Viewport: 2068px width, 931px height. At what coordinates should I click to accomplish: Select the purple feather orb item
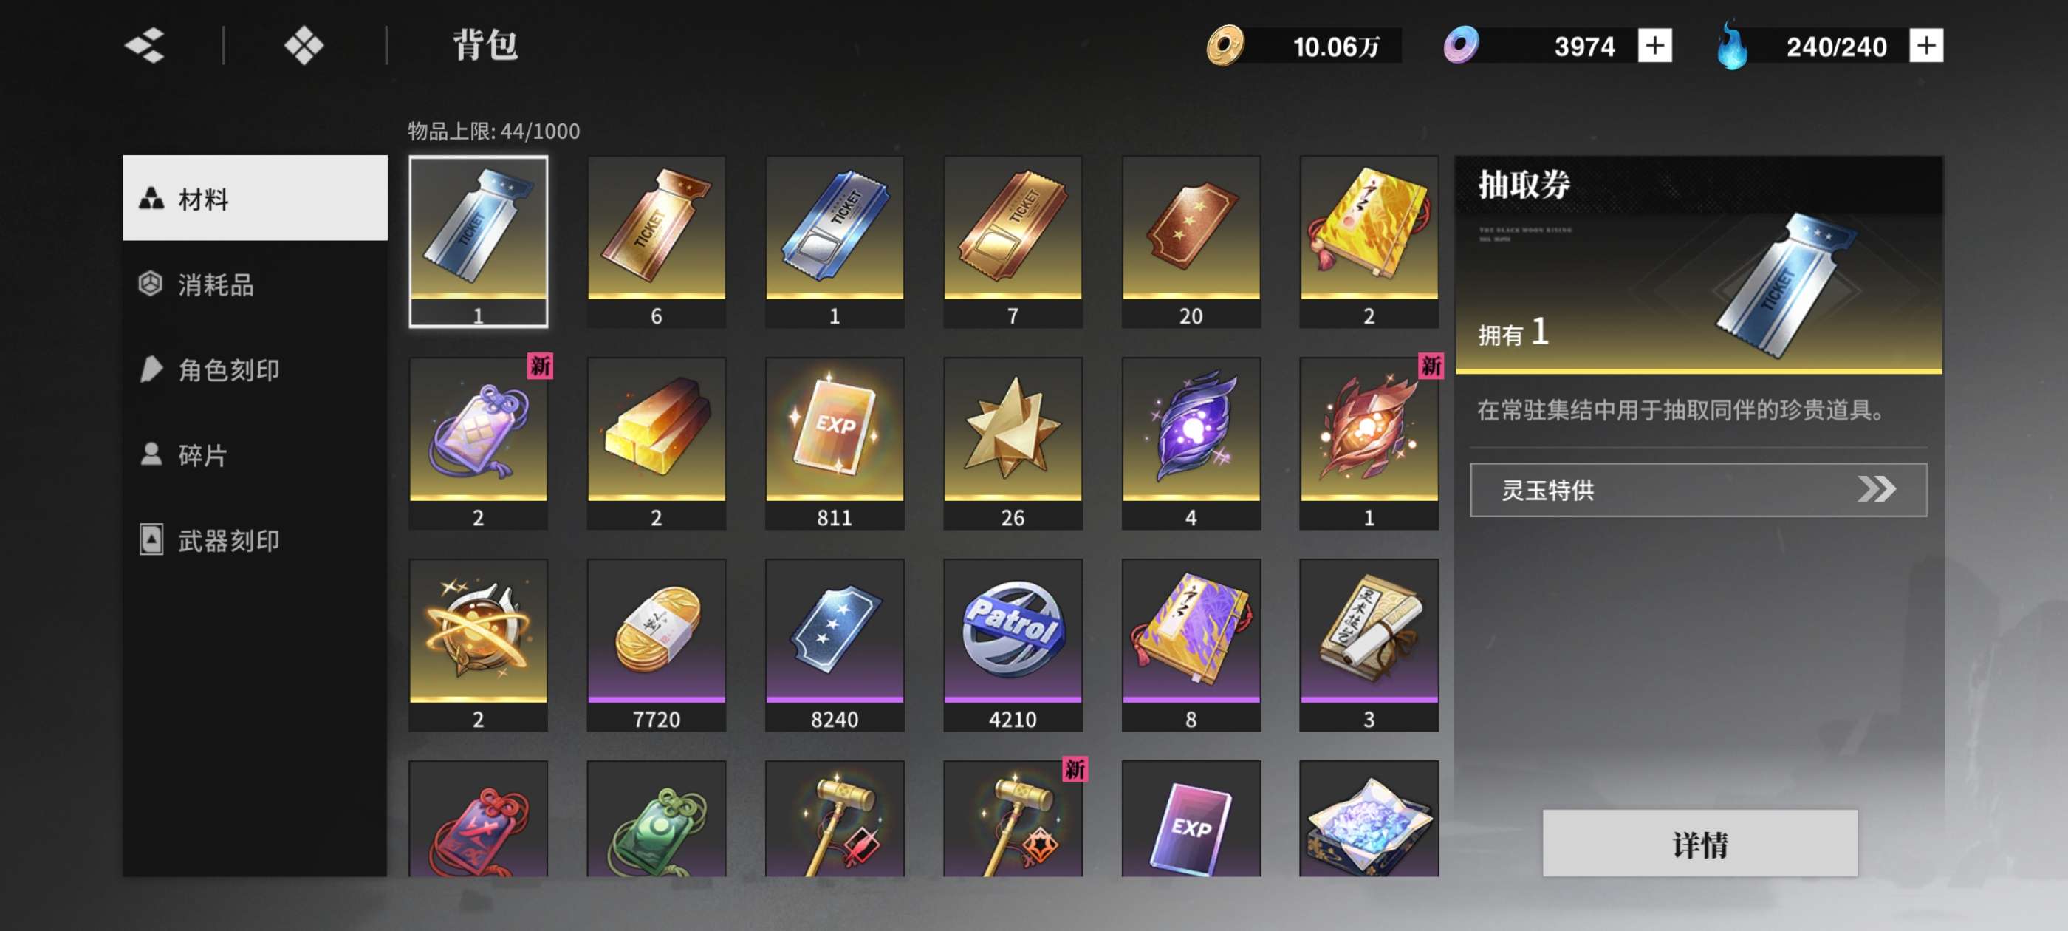[1191, 443]
